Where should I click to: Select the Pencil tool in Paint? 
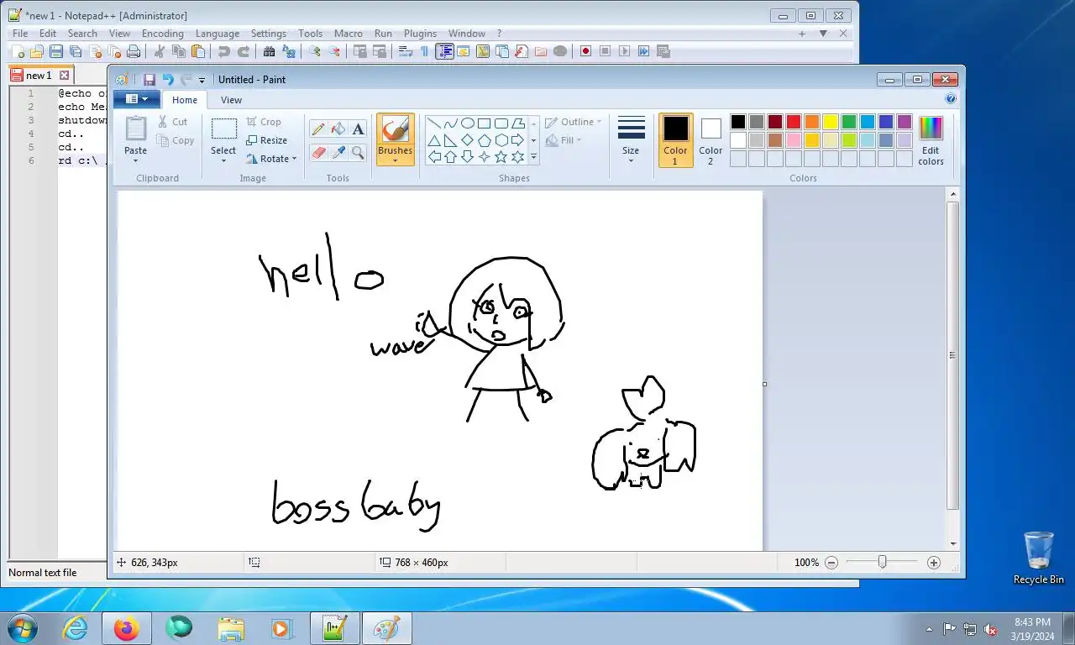[x=318, y=128]
